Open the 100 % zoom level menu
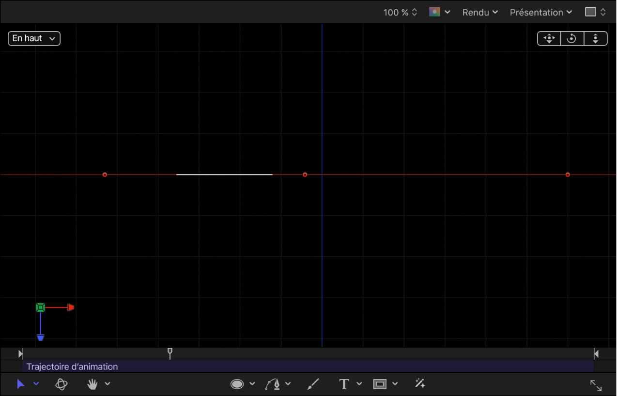617x396 pixels. point(400,13)
